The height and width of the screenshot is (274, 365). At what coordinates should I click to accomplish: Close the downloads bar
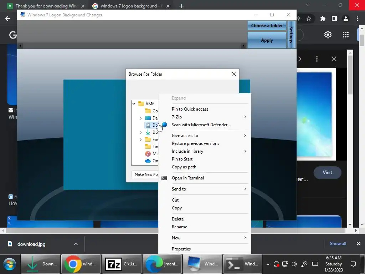click(x=359, y=244)
